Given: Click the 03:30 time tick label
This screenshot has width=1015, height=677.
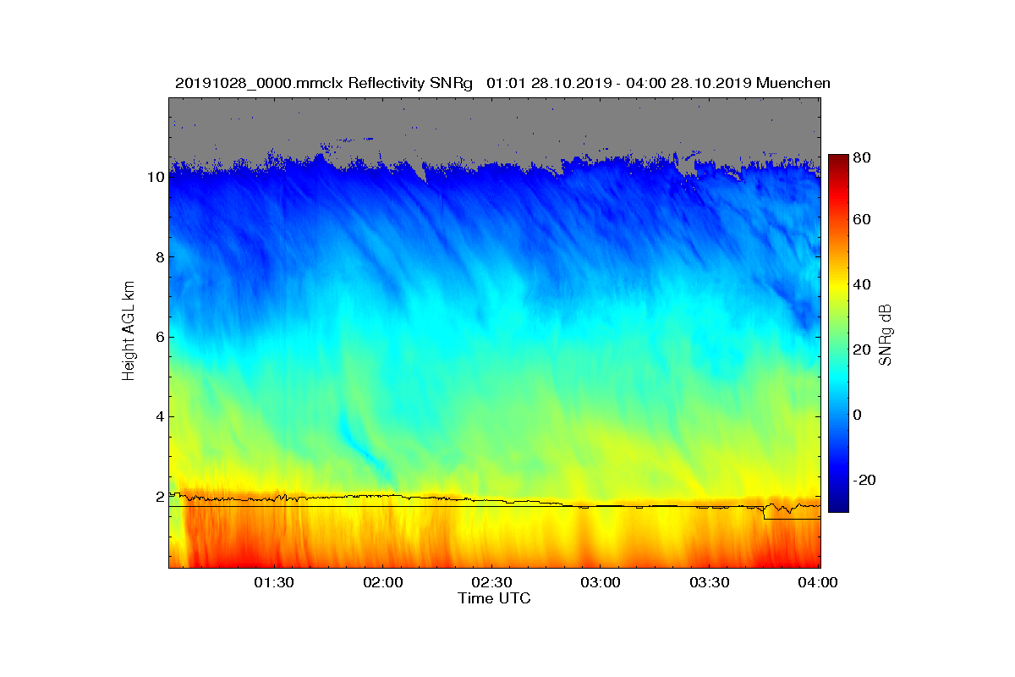Looking at the screenshot, I should (x=710, y=583).
